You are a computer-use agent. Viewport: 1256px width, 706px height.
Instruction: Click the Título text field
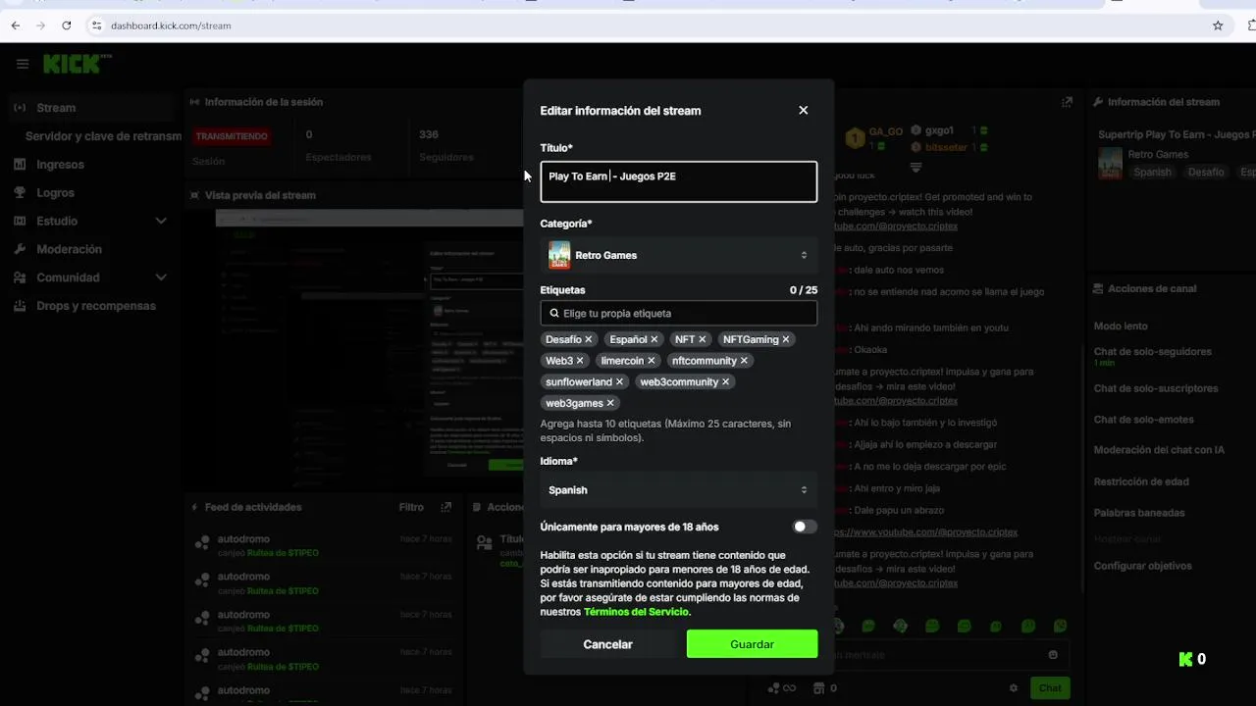pos(678,181)
